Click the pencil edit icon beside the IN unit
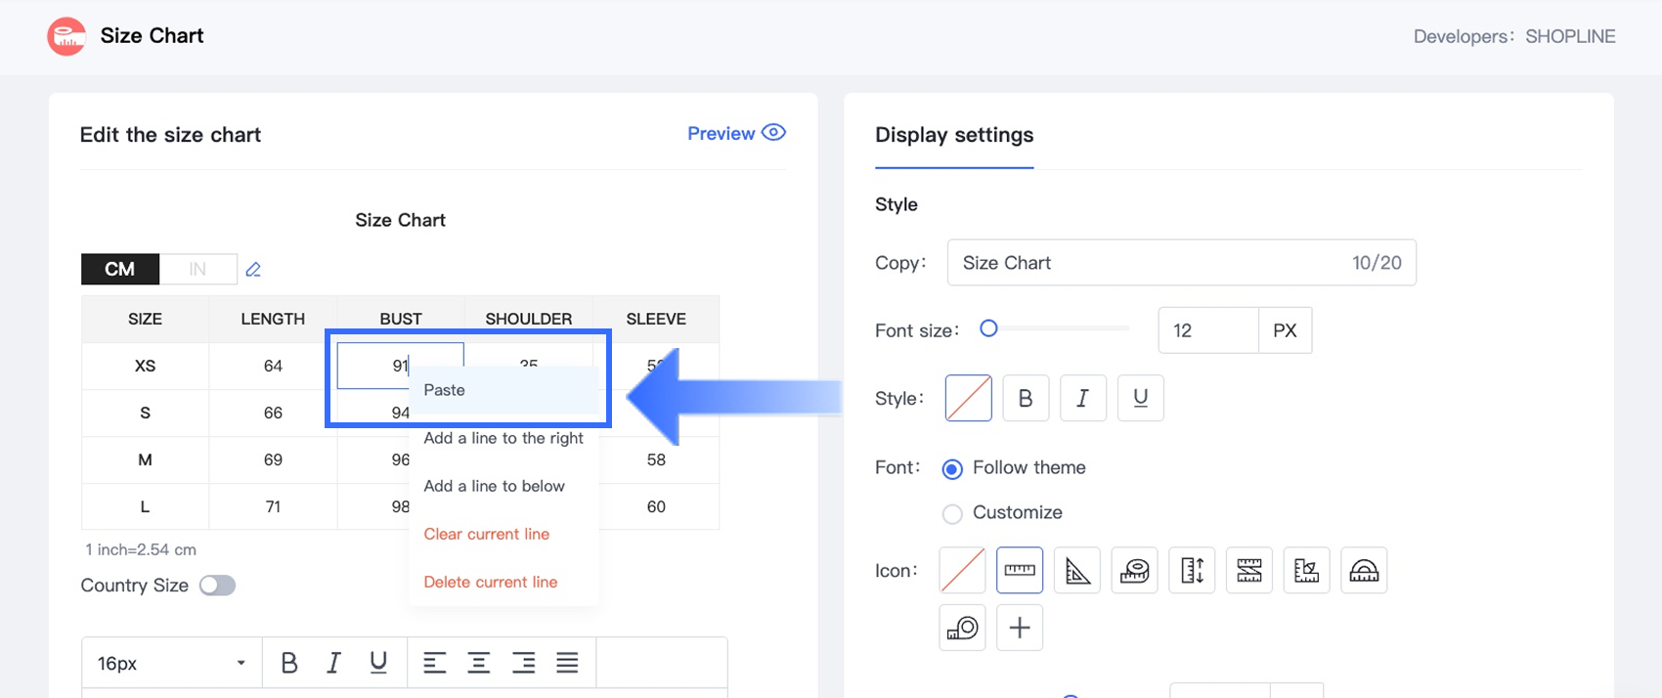The image size is (1662, 698). pos(253,269)
